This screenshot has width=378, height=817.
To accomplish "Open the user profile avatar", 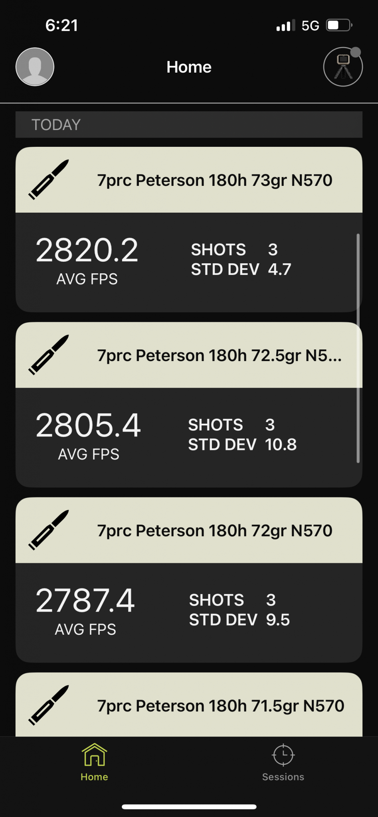I will 35,67.
